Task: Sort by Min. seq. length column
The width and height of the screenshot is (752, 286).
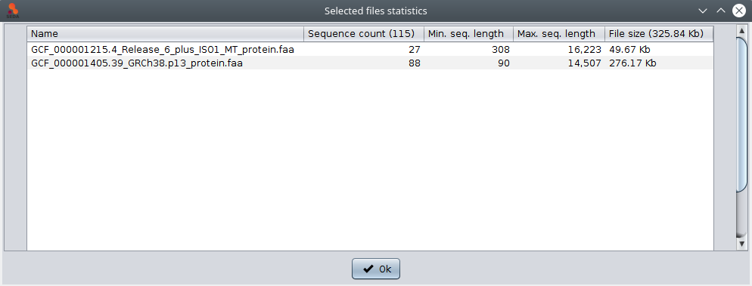Action: (468, 34)
